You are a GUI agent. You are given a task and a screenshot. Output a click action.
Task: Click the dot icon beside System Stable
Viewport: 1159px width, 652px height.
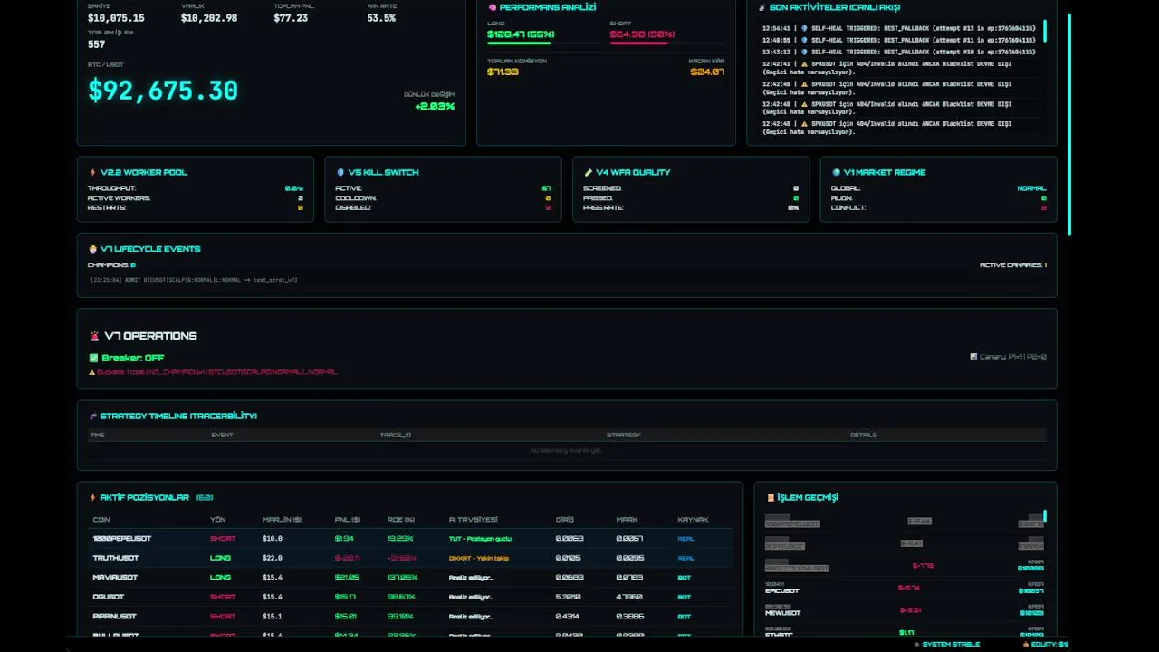(x=916, y=645)
